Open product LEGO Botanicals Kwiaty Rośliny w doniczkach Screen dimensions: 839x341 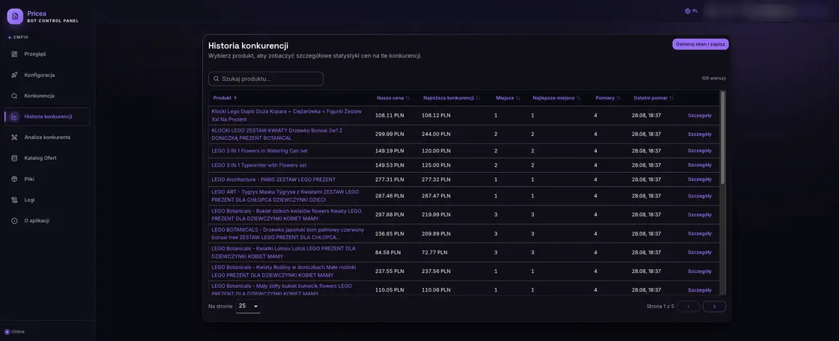pos(284,271)
